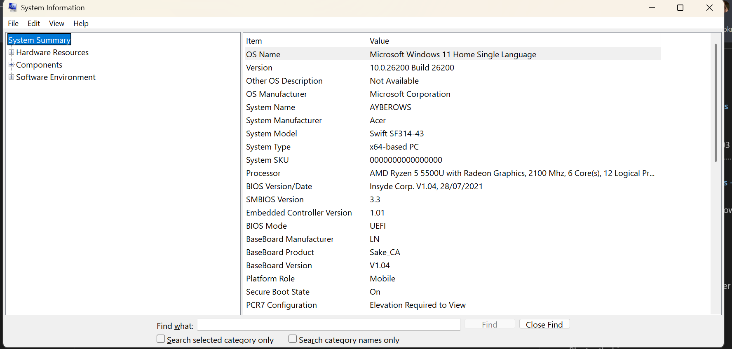Click the Find what input field
Image resolution: width=732 pixels, height=349 pixels.
point(329,325)
